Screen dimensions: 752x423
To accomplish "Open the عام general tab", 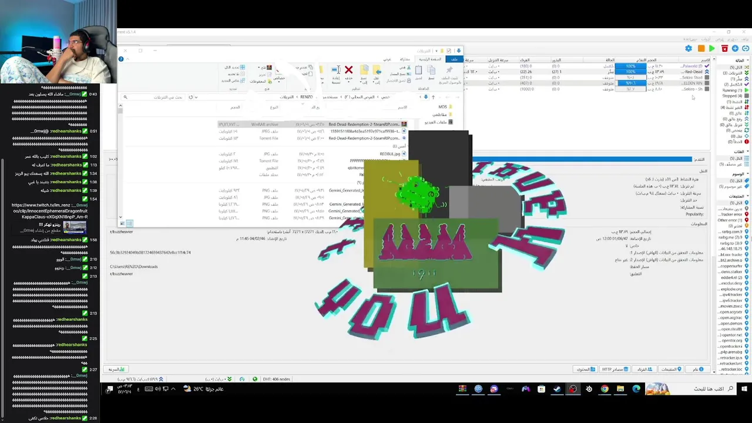I will coord(699,370).
